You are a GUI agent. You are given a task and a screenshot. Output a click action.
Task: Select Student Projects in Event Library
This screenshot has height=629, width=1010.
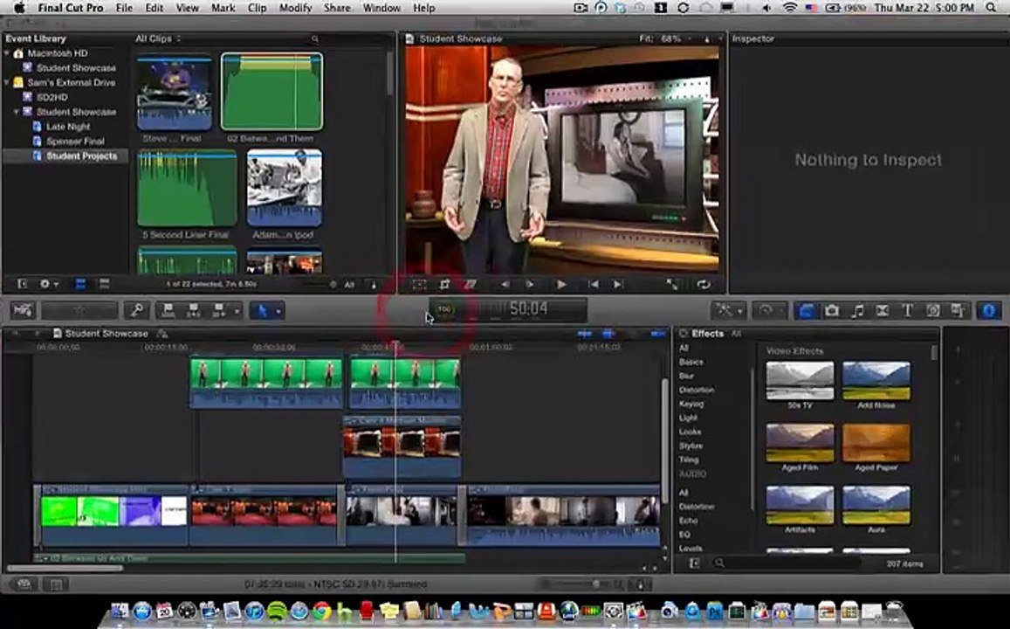coord(81,156)
